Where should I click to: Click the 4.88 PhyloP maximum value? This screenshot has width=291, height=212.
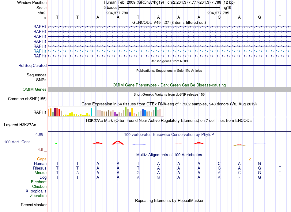pyautogui.click(x=39, y=134)
